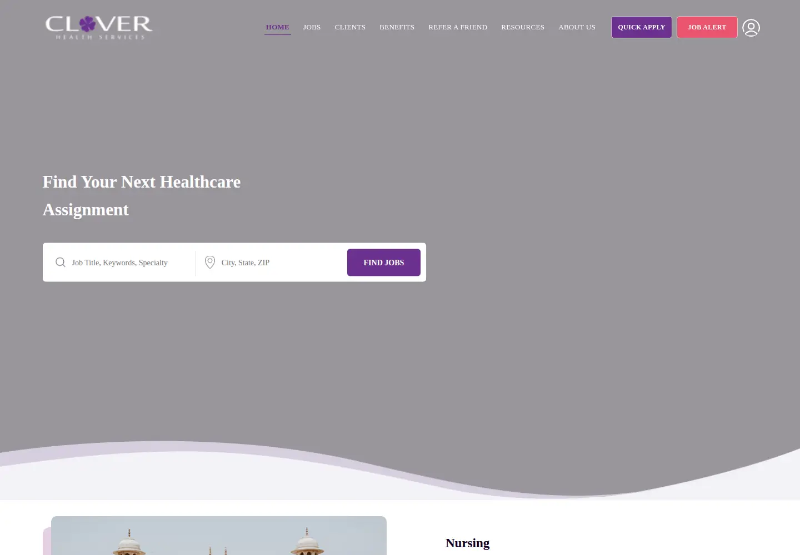Click the Job Alert button
Screen dimensions: 800x555
[707, 27]
